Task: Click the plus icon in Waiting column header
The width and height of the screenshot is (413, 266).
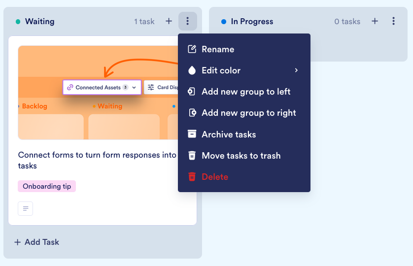Action: point(169,21)
